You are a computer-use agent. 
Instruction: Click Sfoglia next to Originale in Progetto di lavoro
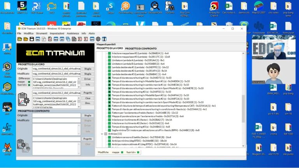(88, 69)
